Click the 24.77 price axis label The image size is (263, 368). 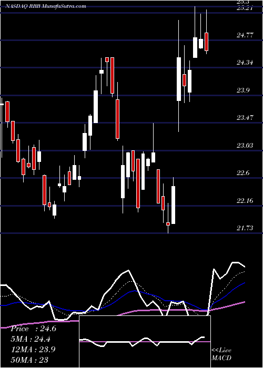245,35
